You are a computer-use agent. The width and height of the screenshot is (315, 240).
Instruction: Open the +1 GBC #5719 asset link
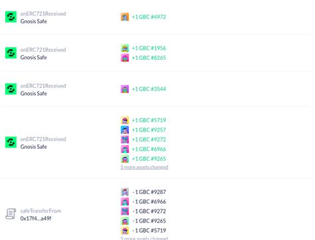(149, 120)
